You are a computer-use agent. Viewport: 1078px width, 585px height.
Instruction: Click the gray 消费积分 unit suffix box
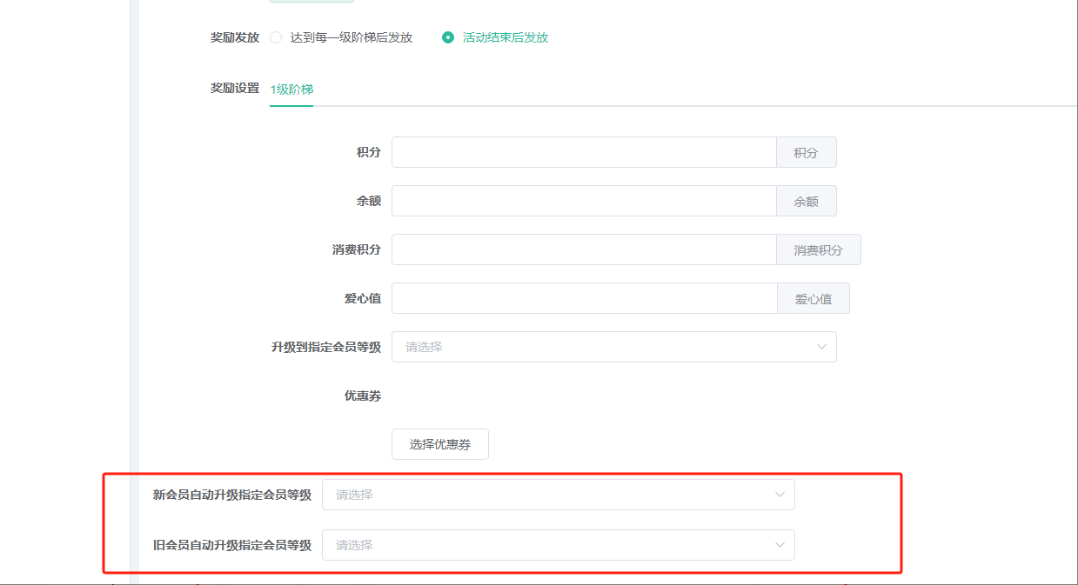coord(818,249)
